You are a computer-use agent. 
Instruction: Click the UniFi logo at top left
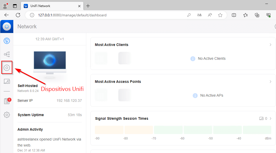[7, 26]
